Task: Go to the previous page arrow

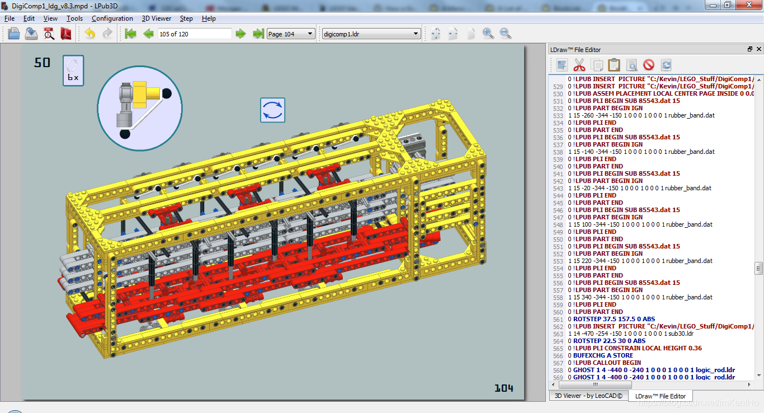Action: tap(148, 34)
